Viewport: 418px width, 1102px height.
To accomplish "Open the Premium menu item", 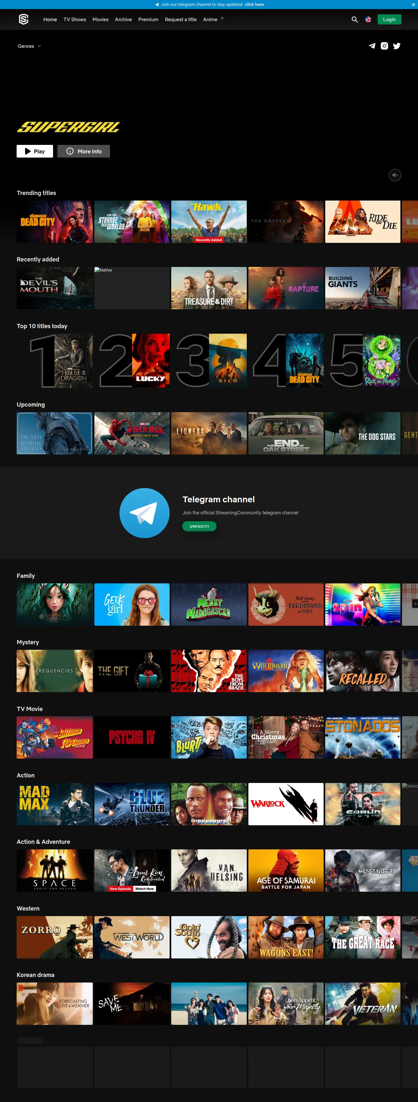I will click(148, 20).
